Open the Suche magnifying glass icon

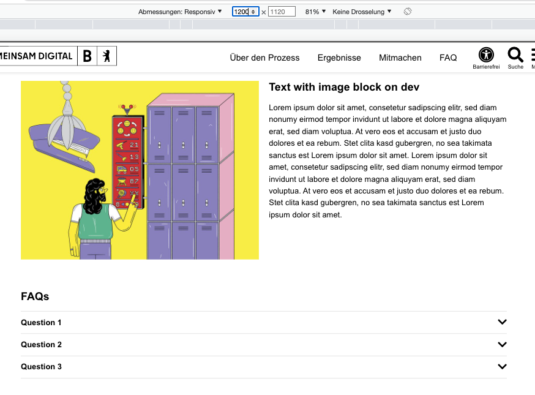(x=515, y=55)
